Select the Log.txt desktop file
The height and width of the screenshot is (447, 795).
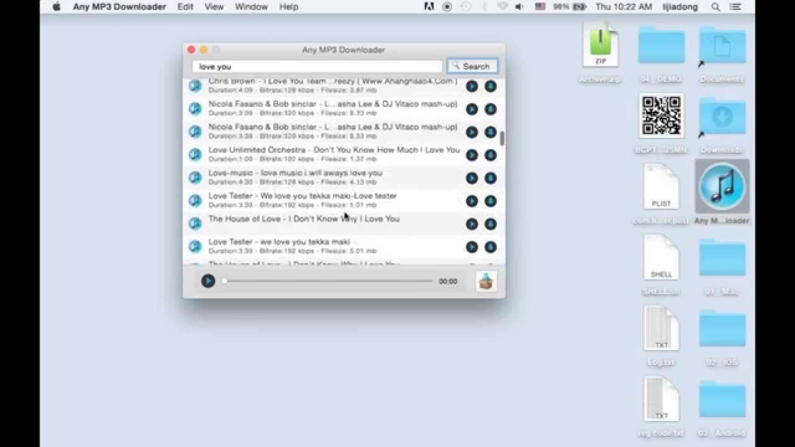[x=661, y=335]
